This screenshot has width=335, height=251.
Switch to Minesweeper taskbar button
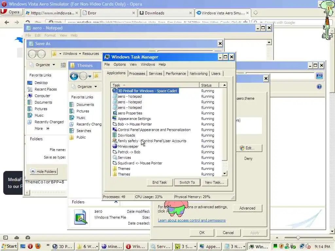pos(112,246)
